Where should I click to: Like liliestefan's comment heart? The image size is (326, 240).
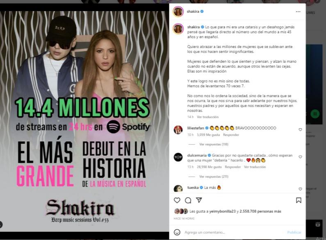tap(300, 129)
